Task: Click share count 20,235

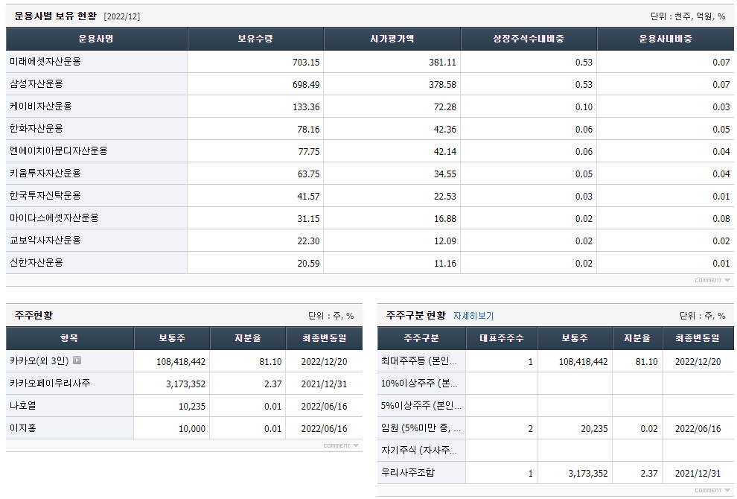Action: click(x=594, y=429)
